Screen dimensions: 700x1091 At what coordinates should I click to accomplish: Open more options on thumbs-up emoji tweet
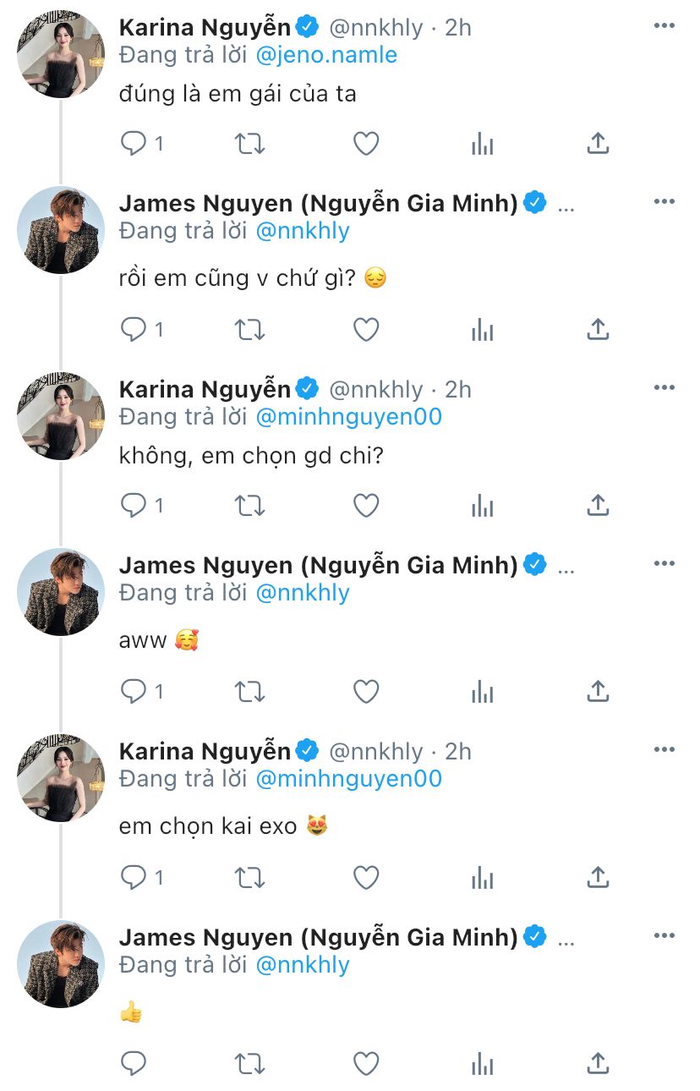(664, 936)
